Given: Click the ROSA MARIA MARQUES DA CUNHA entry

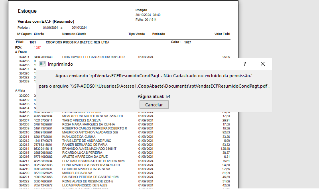Looking at the screenshot, I should click(x=88, y=124).
